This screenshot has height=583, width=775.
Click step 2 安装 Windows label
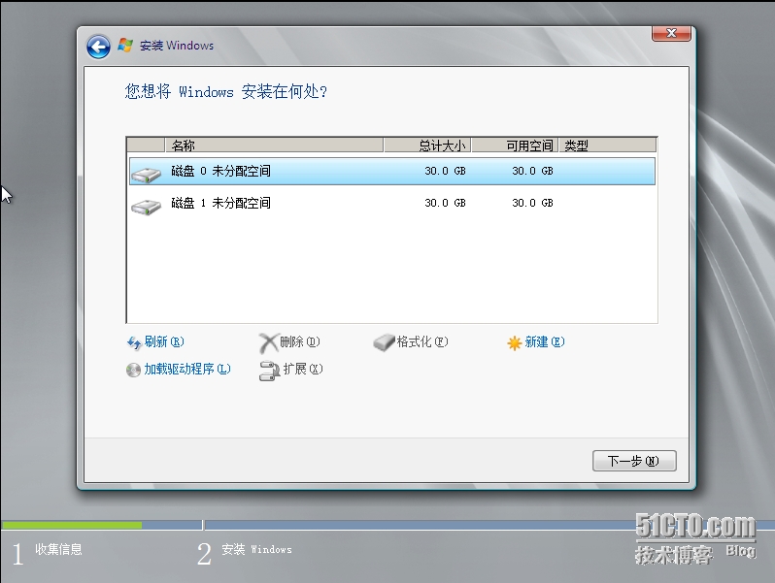click(256, 549)
